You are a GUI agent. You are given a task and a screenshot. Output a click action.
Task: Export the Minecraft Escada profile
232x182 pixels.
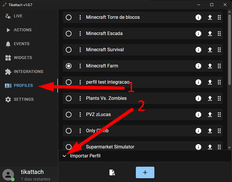[x=210, y=34]
